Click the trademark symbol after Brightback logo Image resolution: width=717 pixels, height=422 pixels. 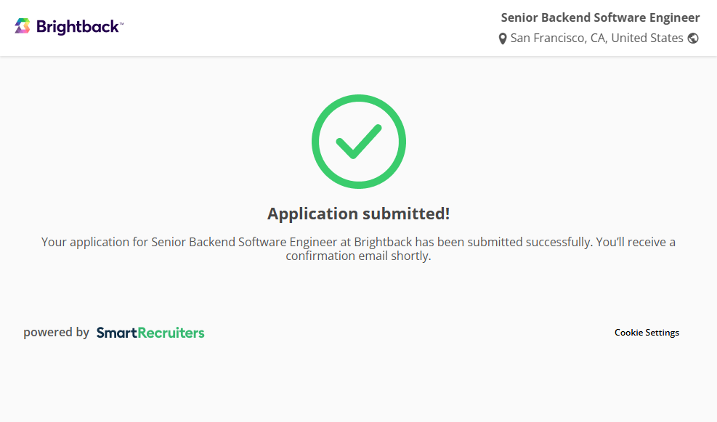(121, 23)
